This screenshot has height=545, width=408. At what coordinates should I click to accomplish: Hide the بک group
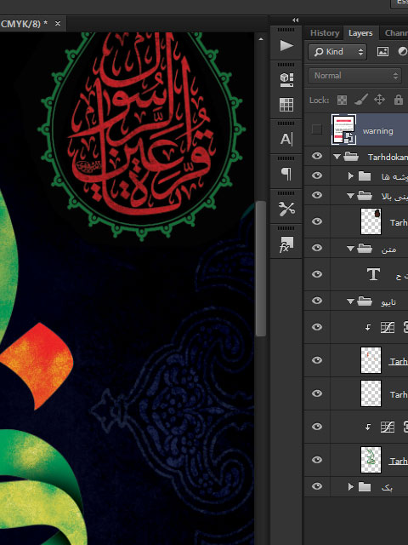click(317, 486)
